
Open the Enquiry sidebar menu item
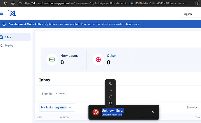pos(15,46)
